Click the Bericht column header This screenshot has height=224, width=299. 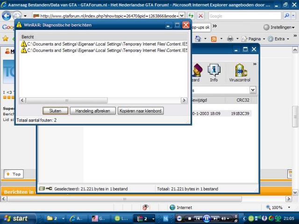click(x=104, y=37)
